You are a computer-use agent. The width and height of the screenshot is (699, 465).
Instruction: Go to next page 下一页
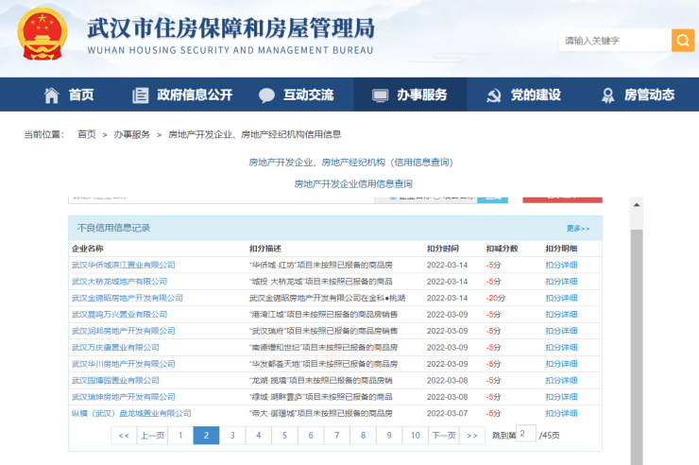click(443, 436)
